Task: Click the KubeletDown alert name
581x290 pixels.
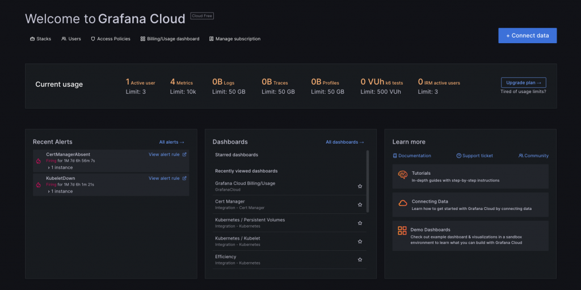Action: (60, 178)
